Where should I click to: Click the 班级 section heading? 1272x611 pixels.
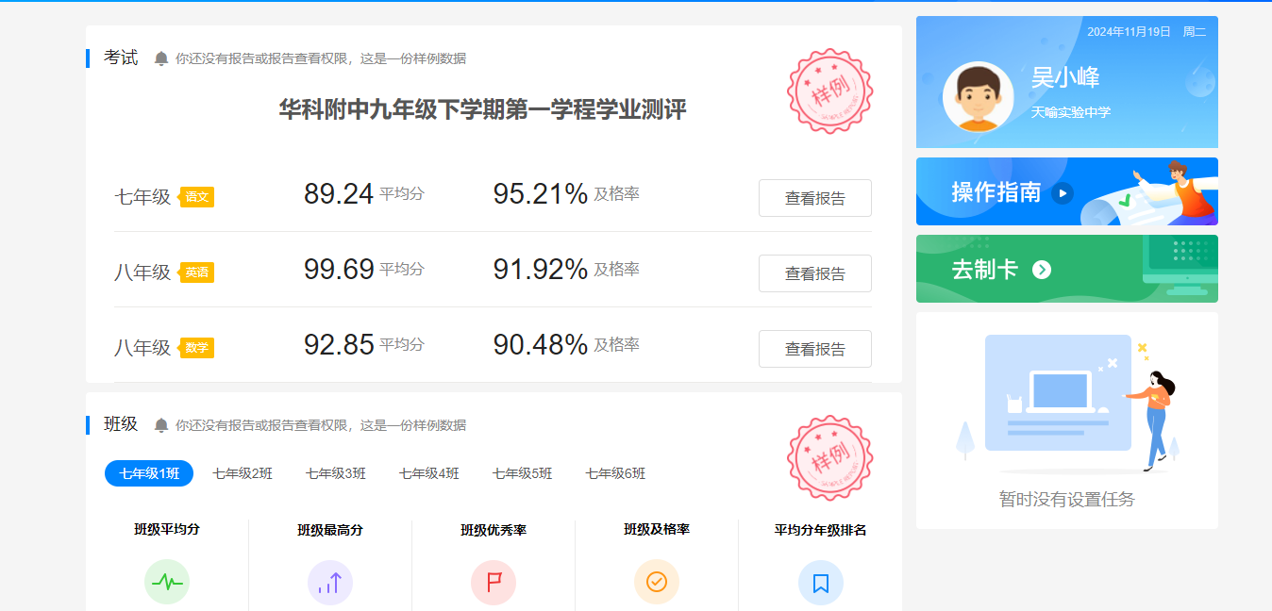coord(121,424)
